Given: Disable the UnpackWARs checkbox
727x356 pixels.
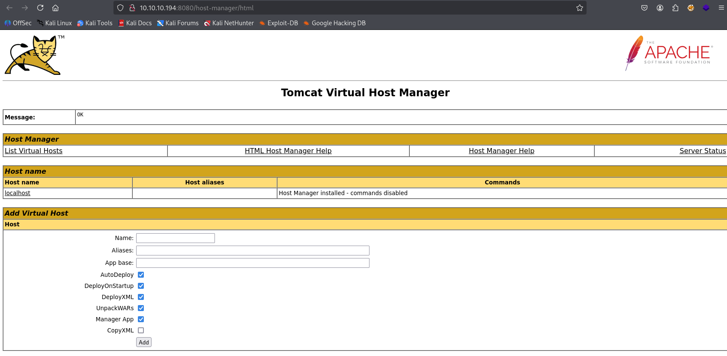Looking at the screenshot, I should [x=141, y=308].
